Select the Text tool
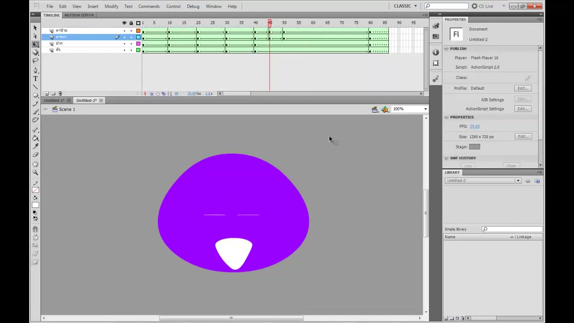574x323 pixels. pos(35,79)
